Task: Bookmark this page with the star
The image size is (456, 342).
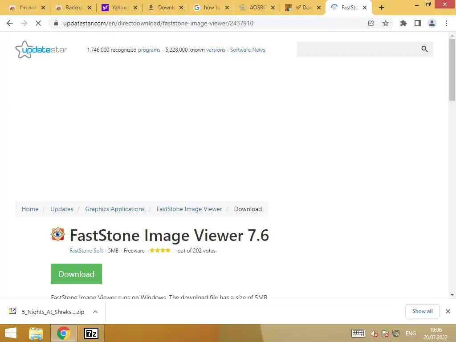Action: tap(386, 23)
